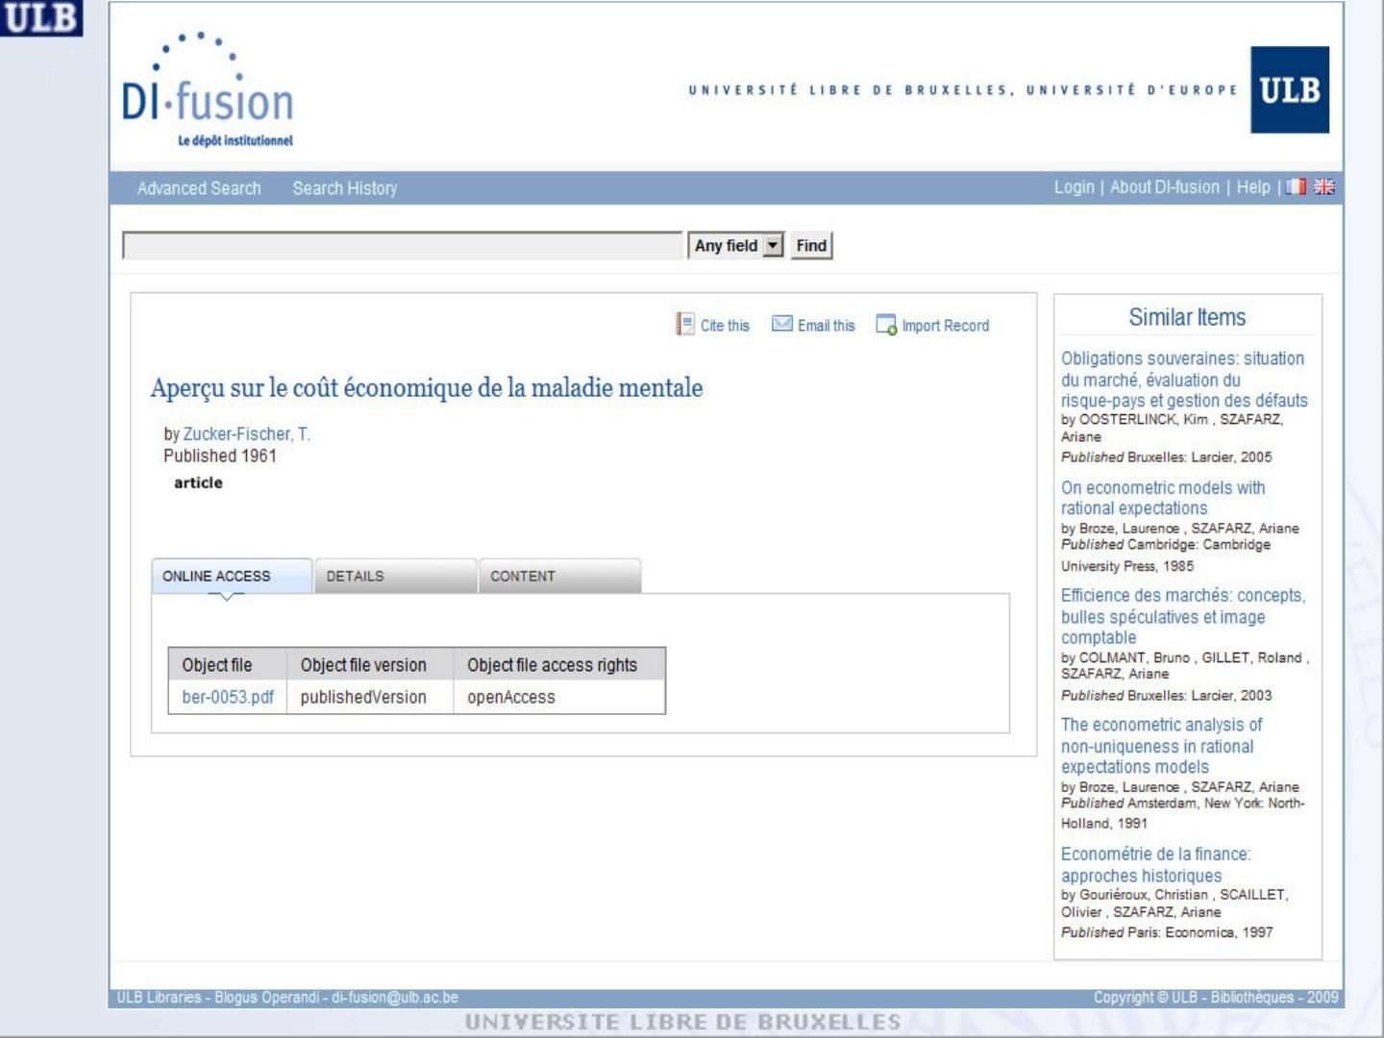Image resolution: width=1384 pixels, height=1038 pixels.
Task: Switch to the DETAILS tab
Action: (x=396, y=576)
